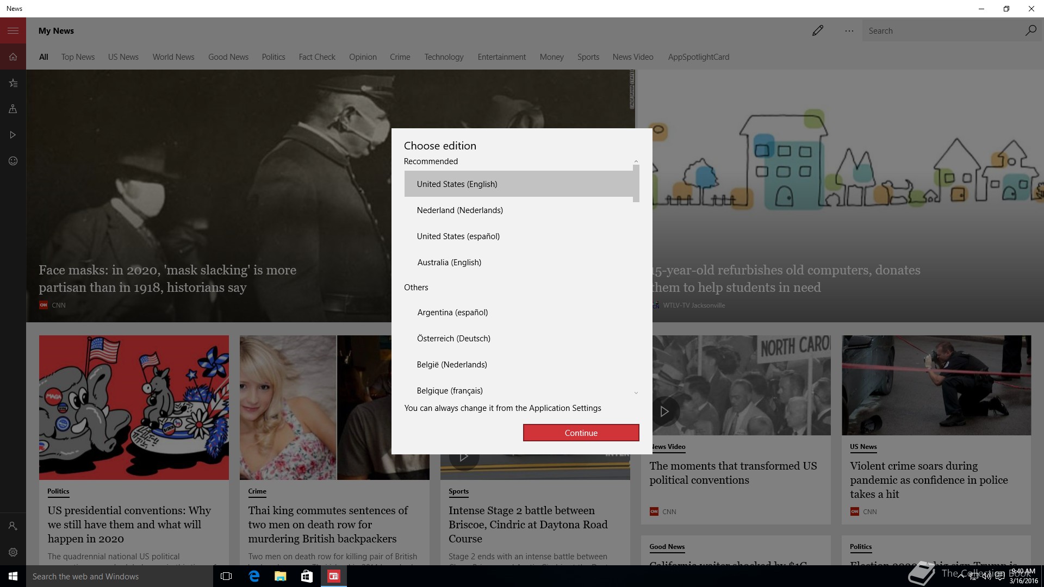
Task: Open the Local news sidebar icon
Action: 13,109
